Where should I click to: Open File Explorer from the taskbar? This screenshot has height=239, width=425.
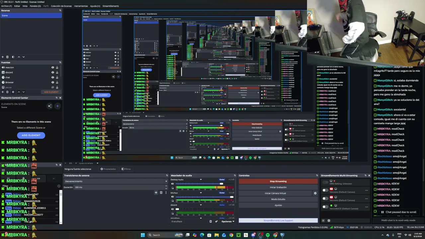(216, 235)
